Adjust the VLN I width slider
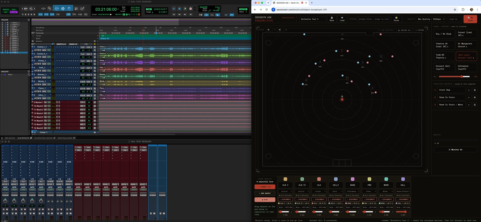This screenshot has height=222, width=481. coord(284,212)
